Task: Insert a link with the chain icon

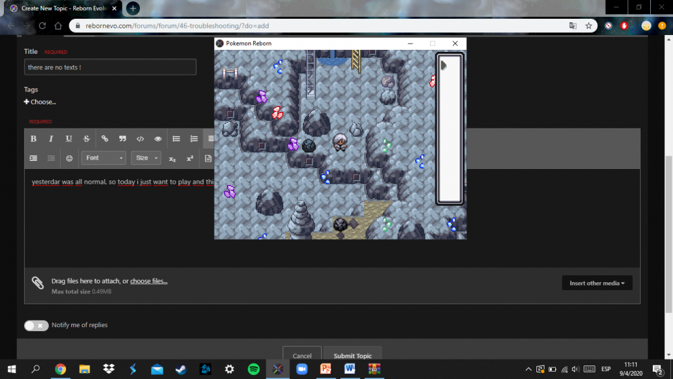Action: click(104, 139)
